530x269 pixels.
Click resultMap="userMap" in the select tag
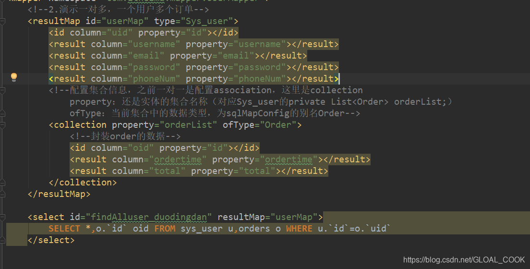click(267, 217)
